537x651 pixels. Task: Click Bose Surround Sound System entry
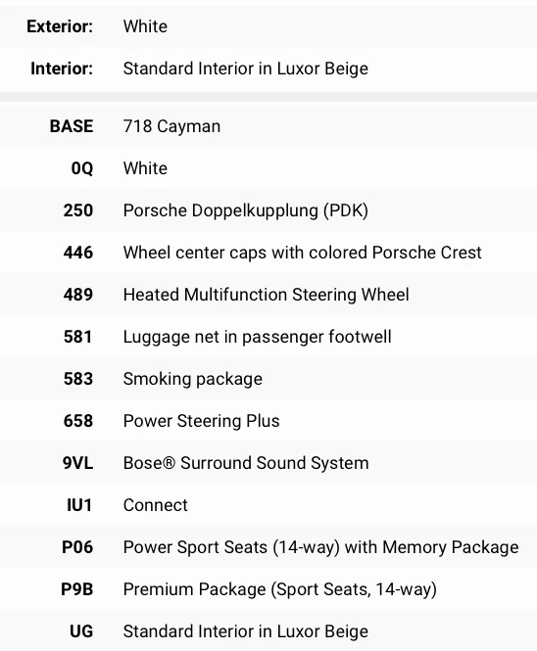246,463
